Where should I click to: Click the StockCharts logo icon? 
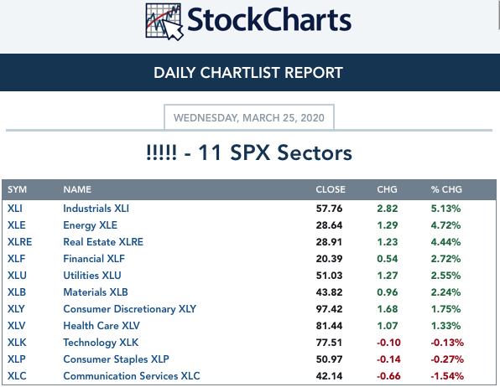tap(164, 22)
